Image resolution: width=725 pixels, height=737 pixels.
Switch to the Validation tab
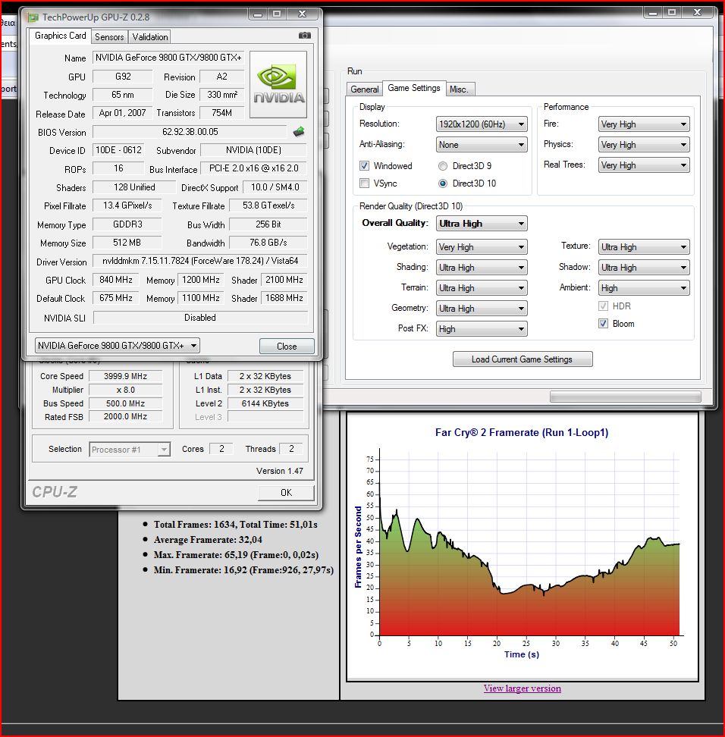click(150, 36)
